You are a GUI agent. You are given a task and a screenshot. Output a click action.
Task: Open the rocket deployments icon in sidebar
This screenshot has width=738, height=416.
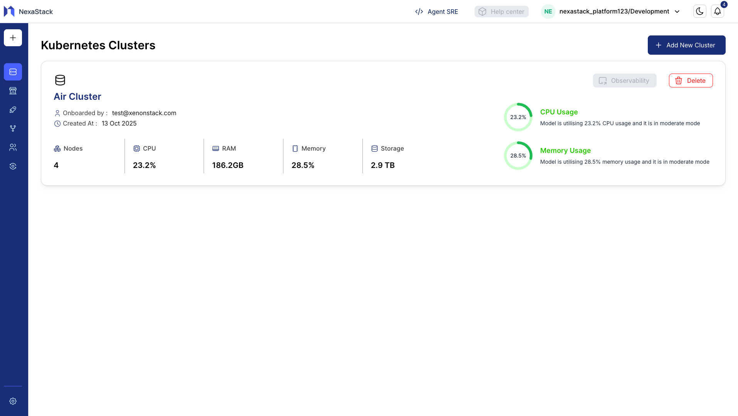(x=13, y=110)
